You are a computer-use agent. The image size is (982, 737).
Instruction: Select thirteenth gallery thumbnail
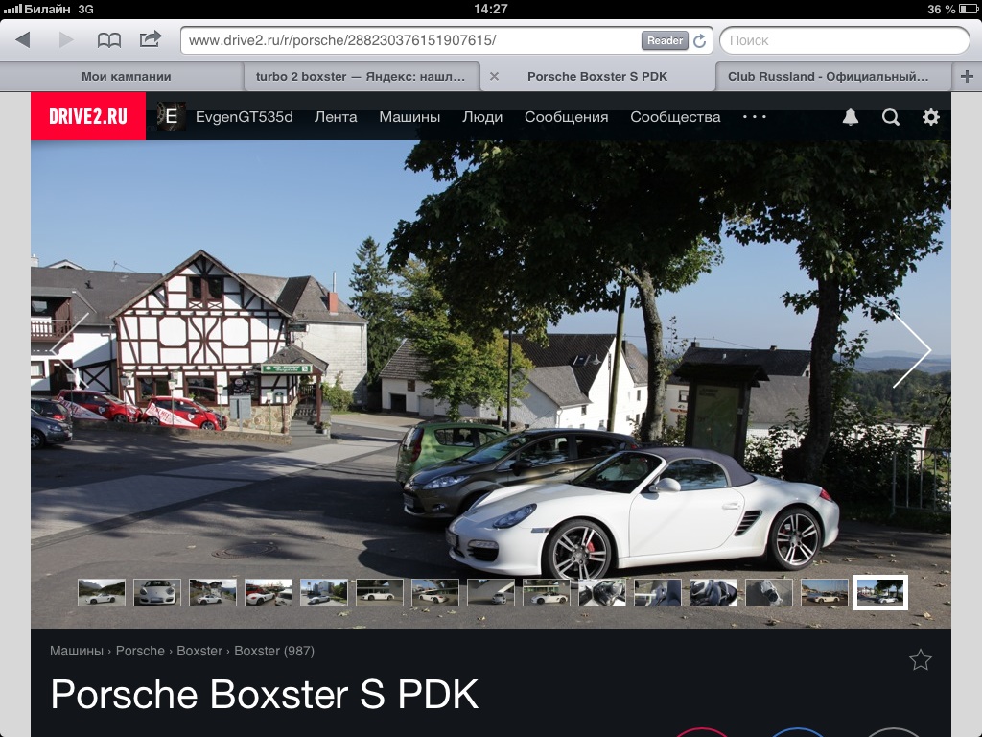[769, 592]
